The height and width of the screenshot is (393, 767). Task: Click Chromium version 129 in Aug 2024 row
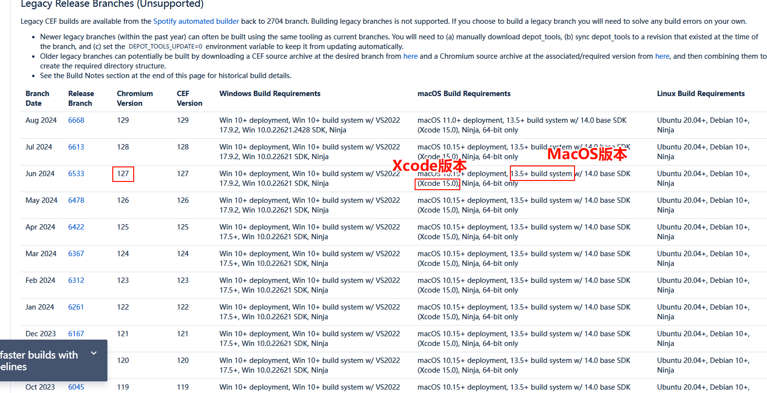[x=123, y=120]
